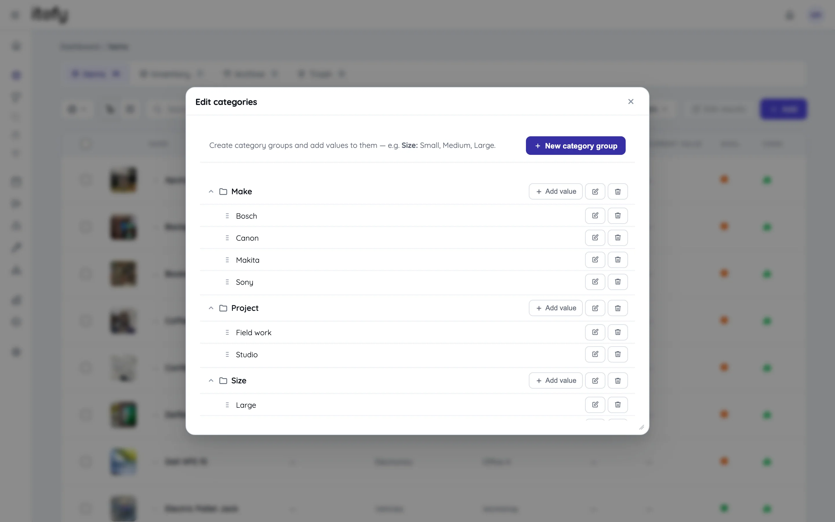Click the Canon value text
The image size is (835, 522).
tap(247, 238)
